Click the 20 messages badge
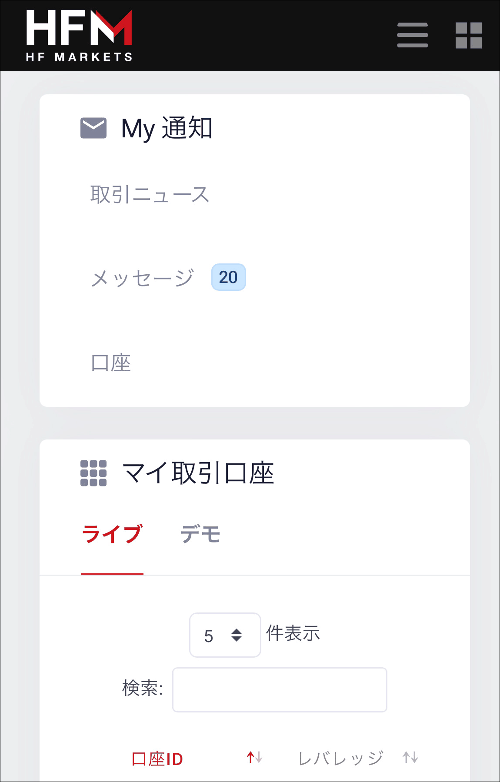Screen dimensions: 500x782 [x=228, y=277]
